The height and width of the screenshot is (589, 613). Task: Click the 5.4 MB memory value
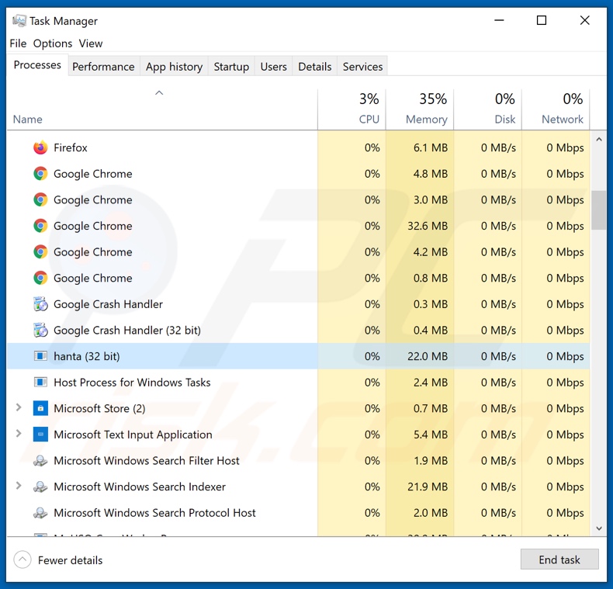tap(431, 435)
